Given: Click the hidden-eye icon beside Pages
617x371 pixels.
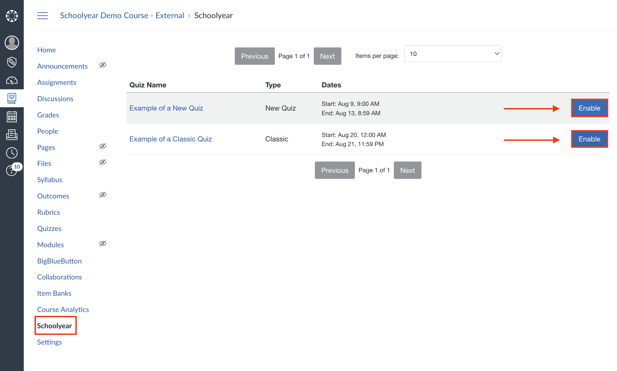Looking at the screenshot, I should click(103, 146).
